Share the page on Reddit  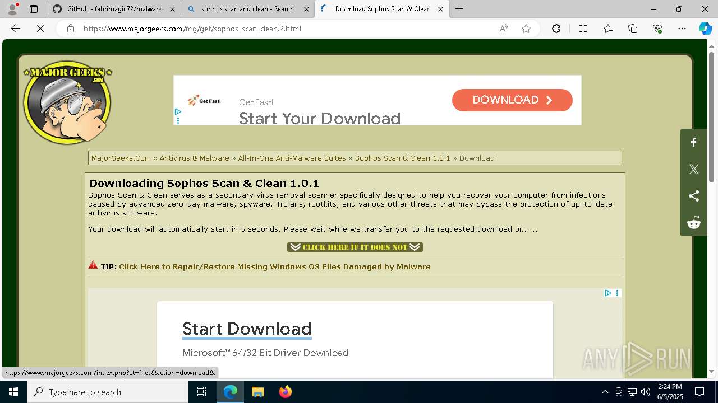[x=694, y=223]
